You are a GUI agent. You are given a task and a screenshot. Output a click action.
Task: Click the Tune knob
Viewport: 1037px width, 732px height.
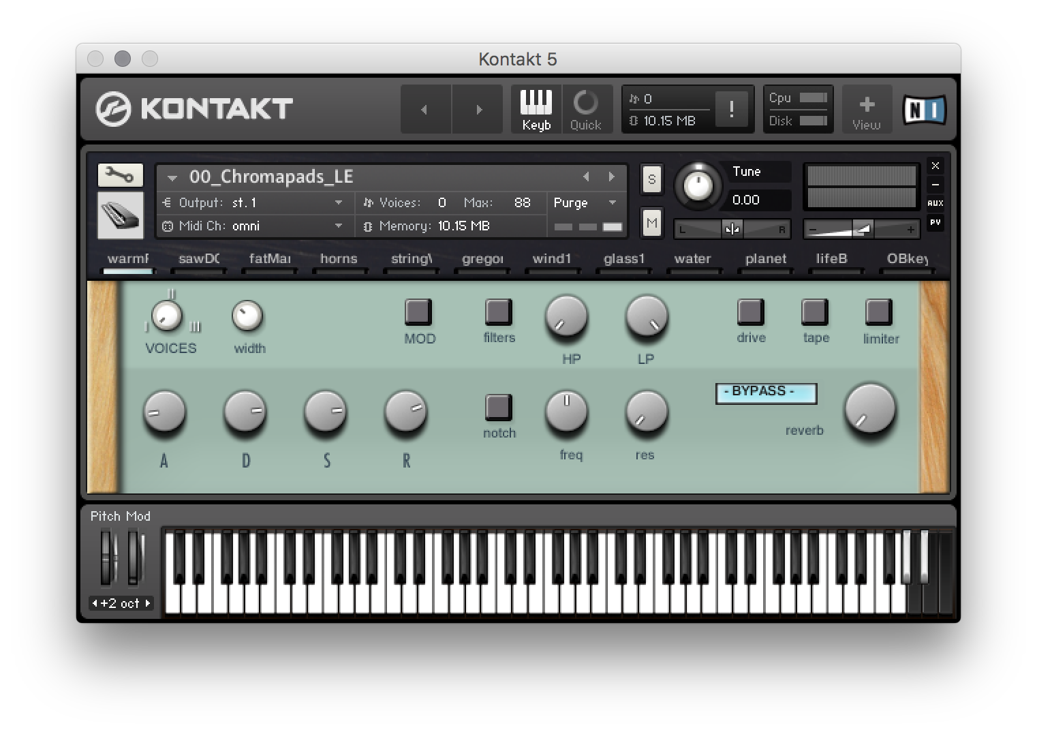[x=698, y=185]
